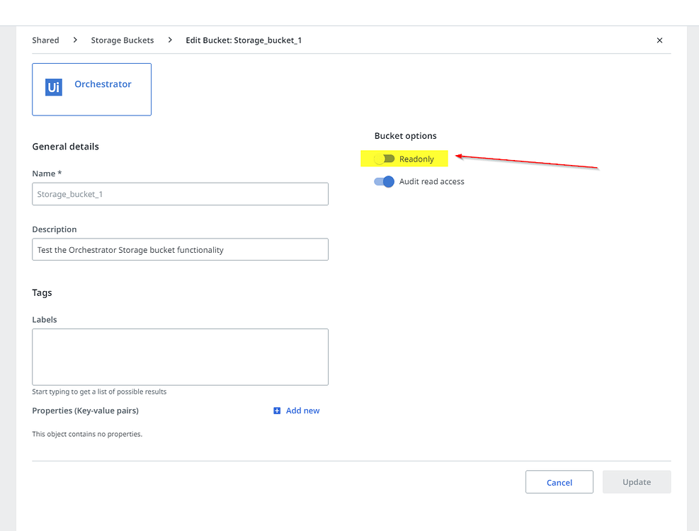This screenshot has width=699, height=531.
Task: Click the Audit read access label
Action: tap(431, 182)
